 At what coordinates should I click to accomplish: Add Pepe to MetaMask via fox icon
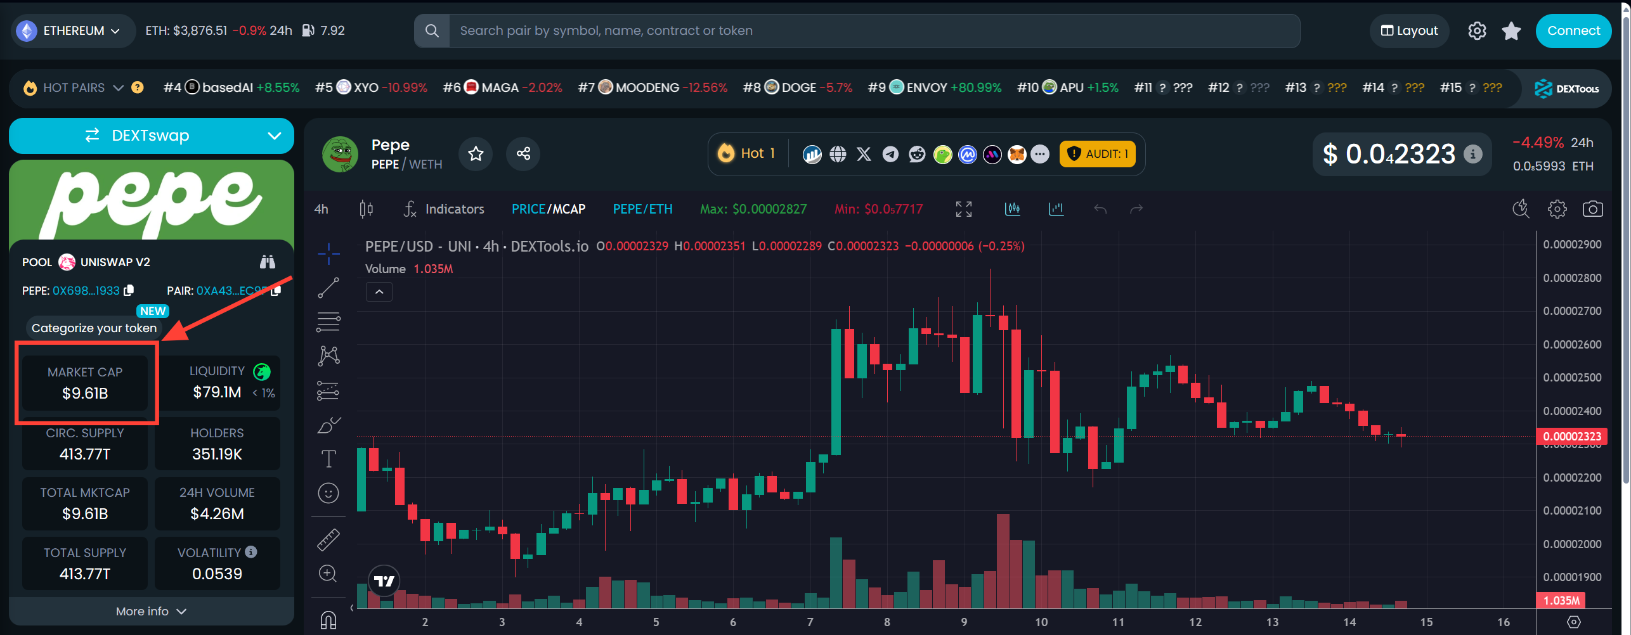tap(1017, 154)
